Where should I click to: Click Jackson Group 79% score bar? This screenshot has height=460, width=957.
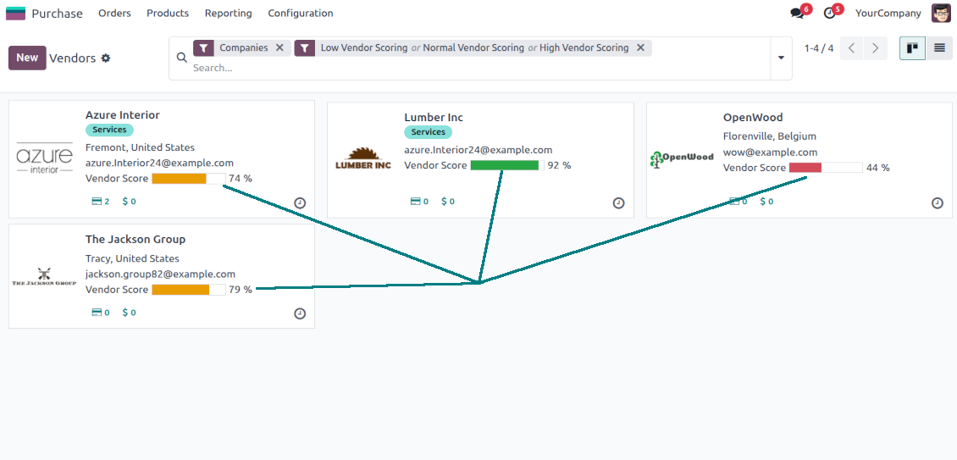click(188, 290)
